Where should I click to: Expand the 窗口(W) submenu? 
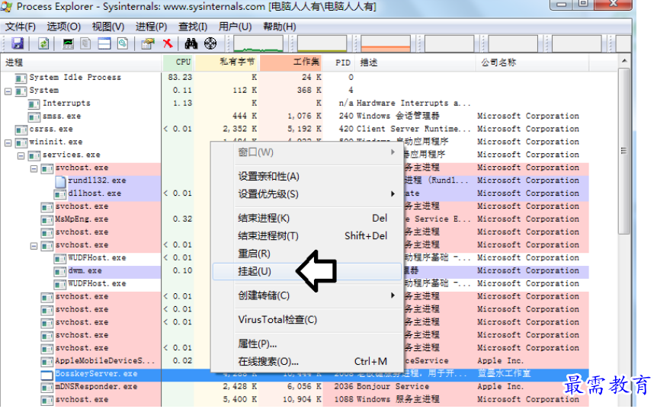click(393, 152)
